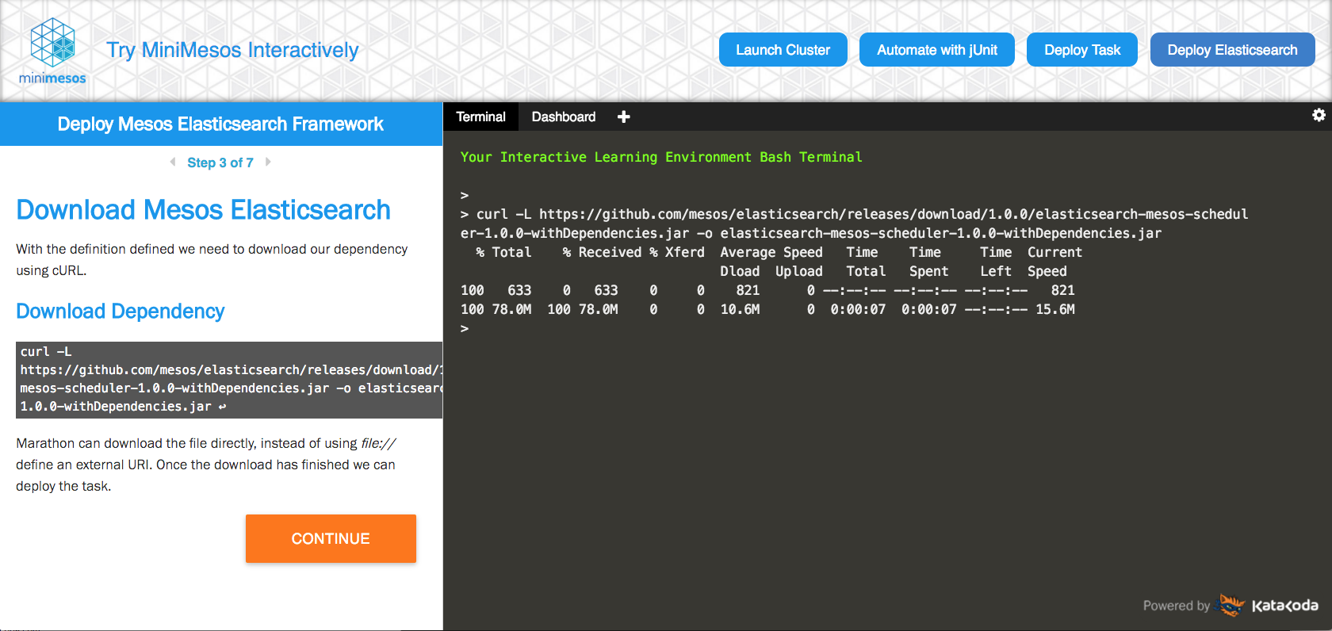Select the Terminal tab
Screen dimensions: 1332x631
(480, 117)
